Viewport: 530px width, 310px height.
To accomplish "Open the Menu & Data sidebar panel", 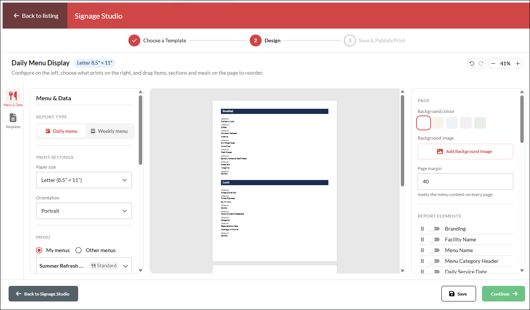I will coord(13,98).
